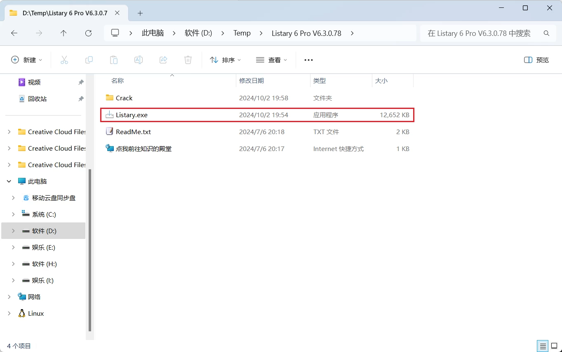Image resolution: width=562 pixels, height=352 pixels.
Task: Select 软件 (H:) drive in sidebar
Action: (x=45, y=264)
